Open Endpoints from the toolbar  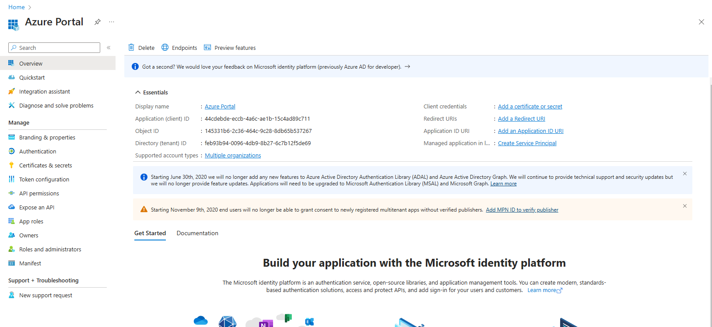point(179,48)
